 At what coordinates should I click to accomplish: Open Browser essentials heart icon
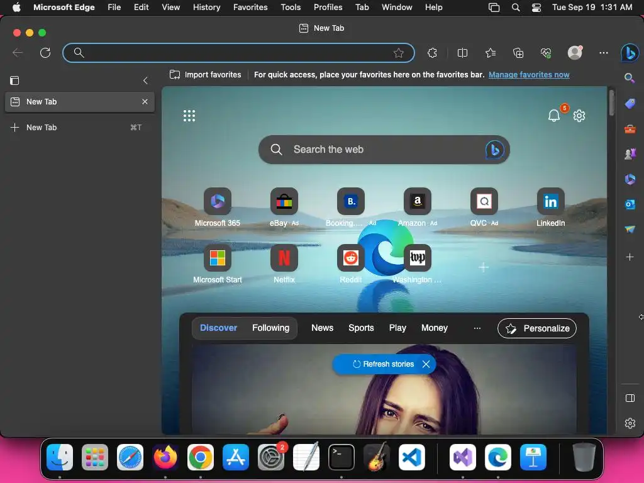coord(546,53)
